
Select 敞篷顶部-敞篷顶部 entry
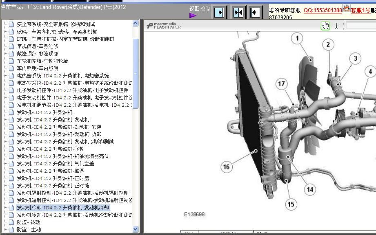click(x=38, y=54)
